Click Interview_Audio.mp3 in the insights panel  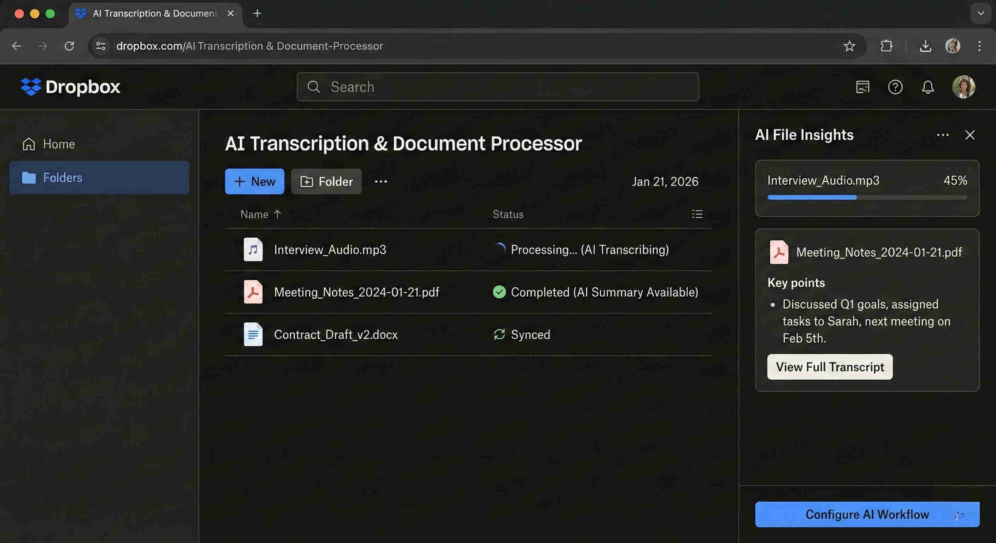[x=823, y=180]
